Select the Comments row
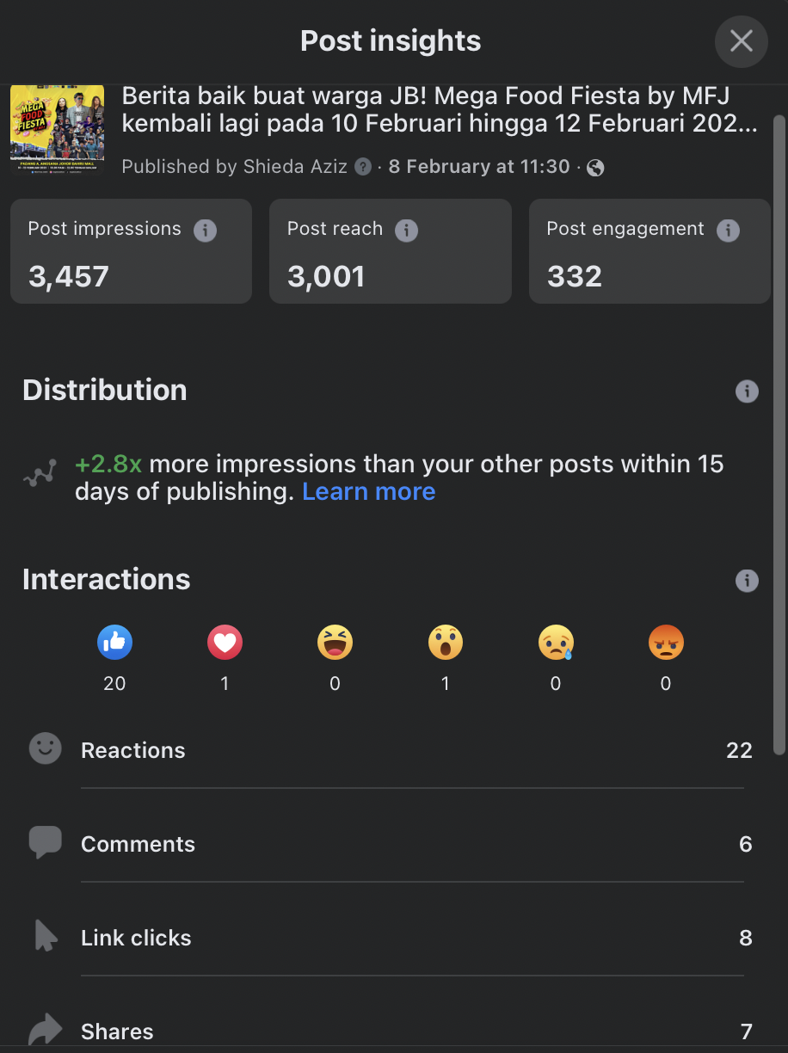 (x=391, y=844)
